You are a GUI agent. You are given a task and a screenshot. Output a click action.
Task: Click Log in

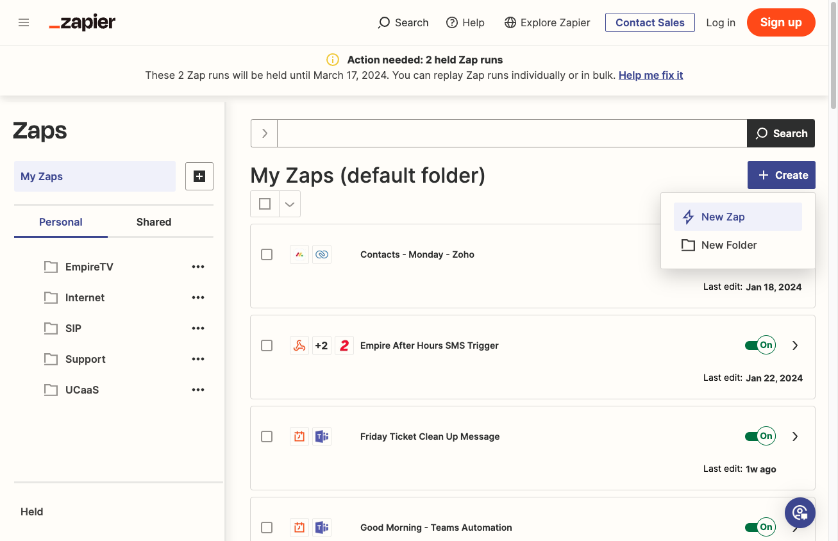click(721, 22)
